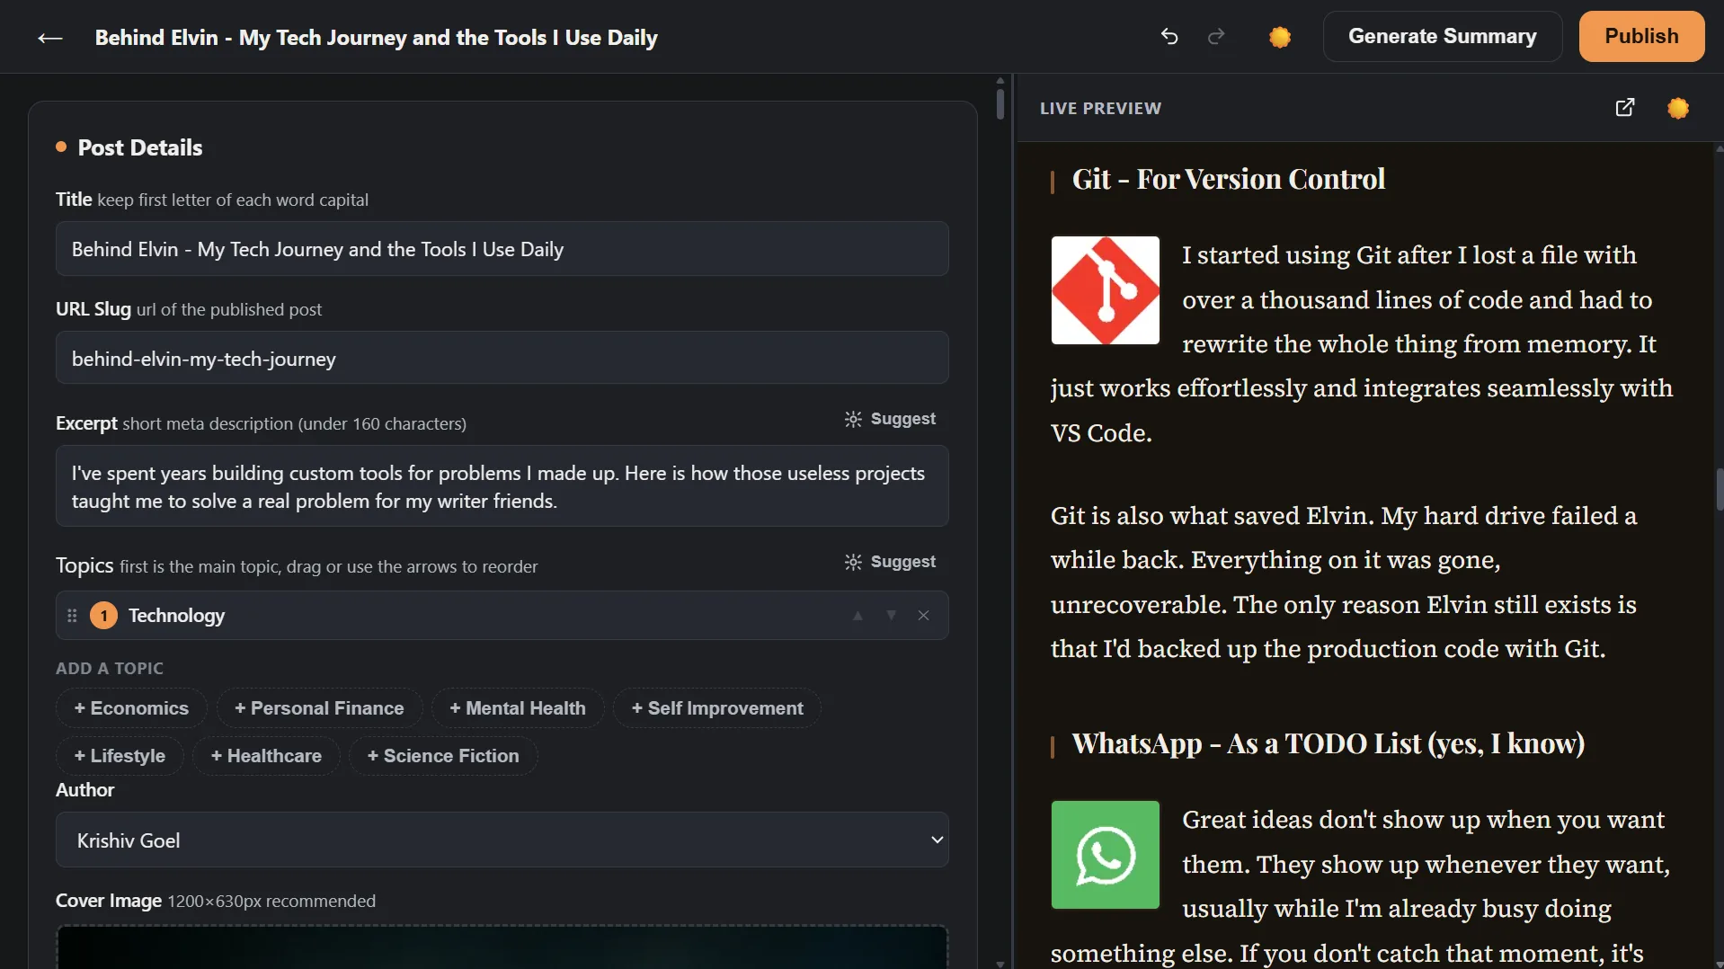Add the Self Improvement topic

pos(717,708)
